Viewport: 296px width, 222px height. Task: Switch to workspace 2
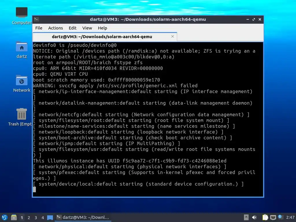point(29,218)
